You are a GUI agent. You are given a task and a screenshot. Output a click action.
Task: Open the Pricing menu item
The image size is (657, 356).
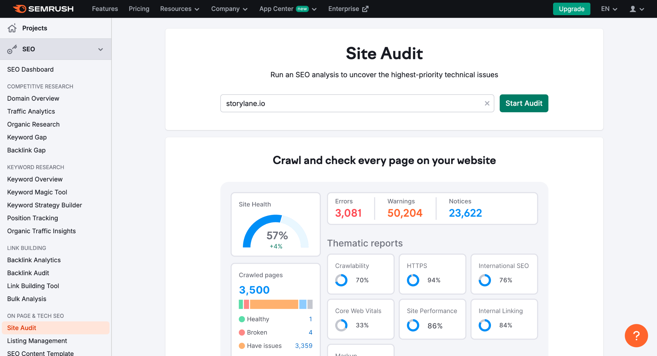139,9
